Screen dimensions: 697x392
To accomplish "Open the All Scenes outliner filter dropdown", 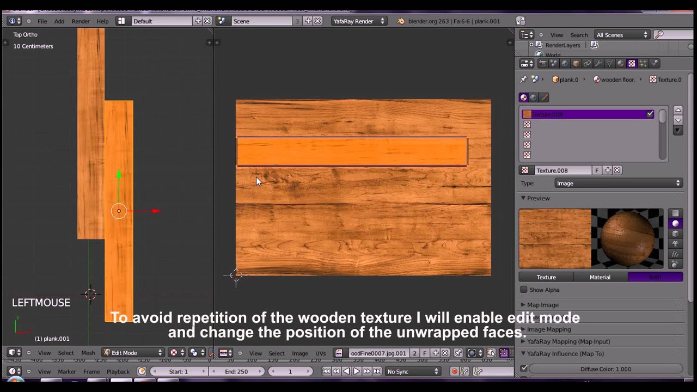I will tap(622, 35).
